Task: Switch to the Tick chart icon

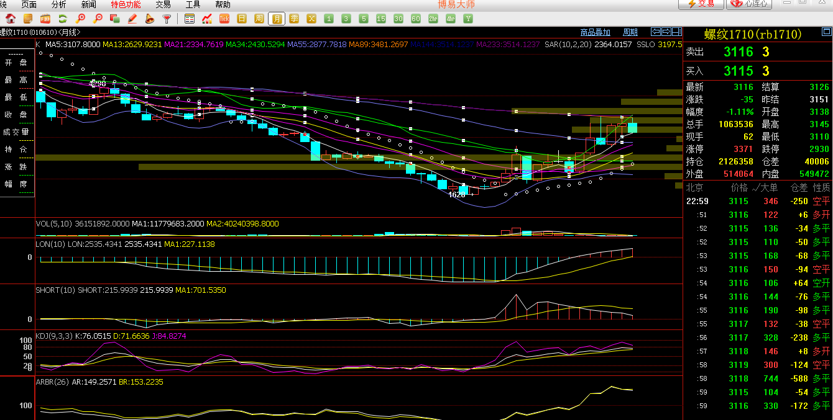Action: pyautogui.click(x=224, y=19)
